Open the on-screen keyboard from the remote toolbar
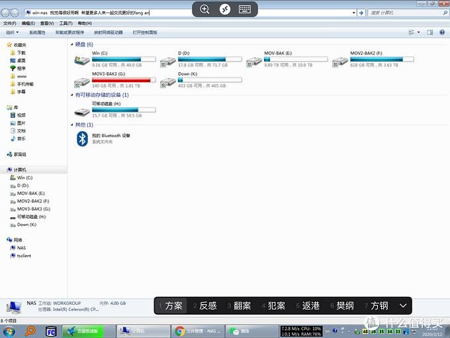 coord(244,9)
